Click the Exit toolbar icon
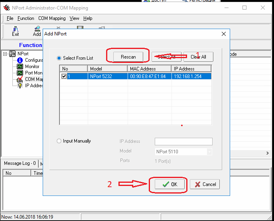 click(x=15, y=31)
